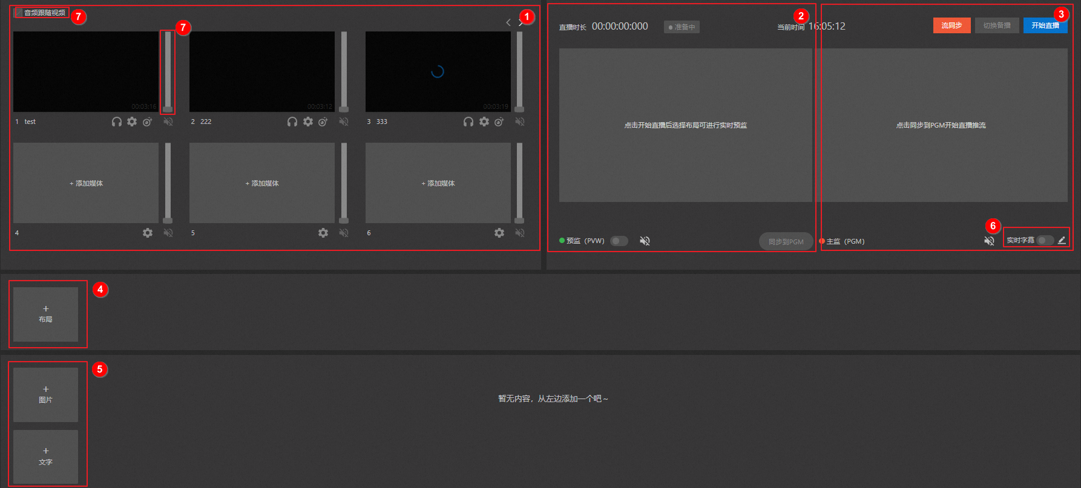Click 添加媒体 in slot 5

click(x=262, y=183)
